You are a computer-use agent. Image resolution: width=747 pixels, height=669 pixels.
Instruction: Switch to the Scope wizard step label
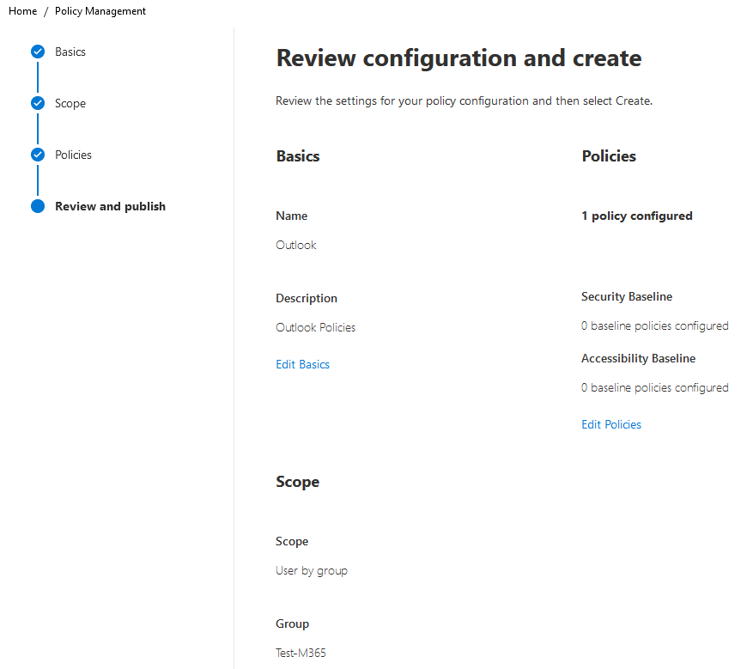coord(70,103)
